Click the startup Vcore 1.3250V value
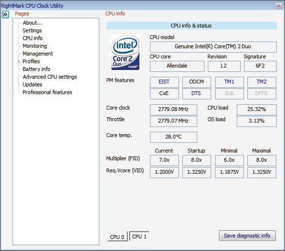Image resolution: width=285 pixels, height=251 pixels. [x=197, y=172]
